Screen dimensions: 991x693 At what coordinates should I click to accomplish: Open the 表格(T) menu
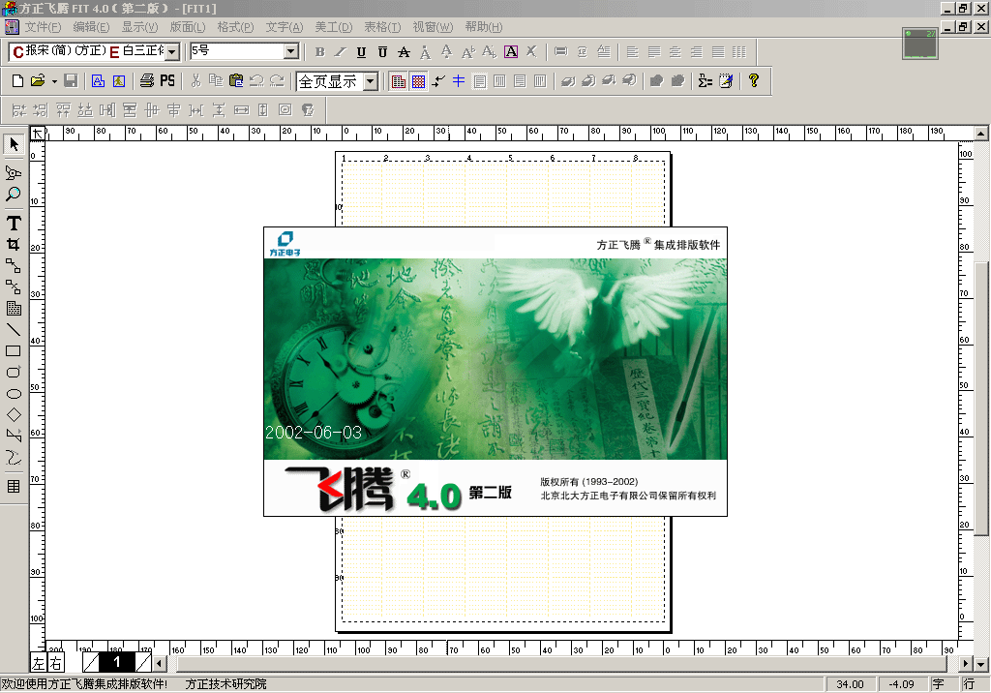(382, 27)
